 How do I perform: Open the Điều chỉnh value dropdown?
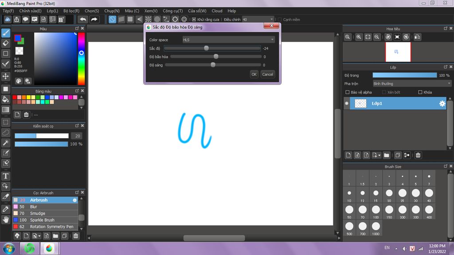coord(258,19)
